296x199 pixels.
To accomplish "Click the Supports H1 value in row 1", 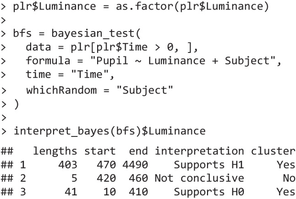I will [x=209, y=165].
